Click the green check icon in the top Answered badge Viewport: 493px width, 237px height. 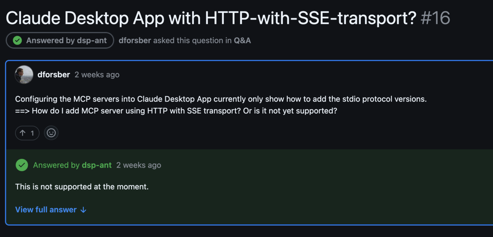click(x=17, y=40)
